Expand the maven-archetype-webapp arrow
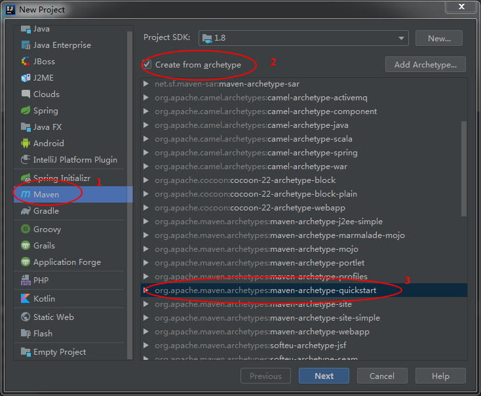The width and height of the screenshot is (481, 396). click(x=146, y=332)
